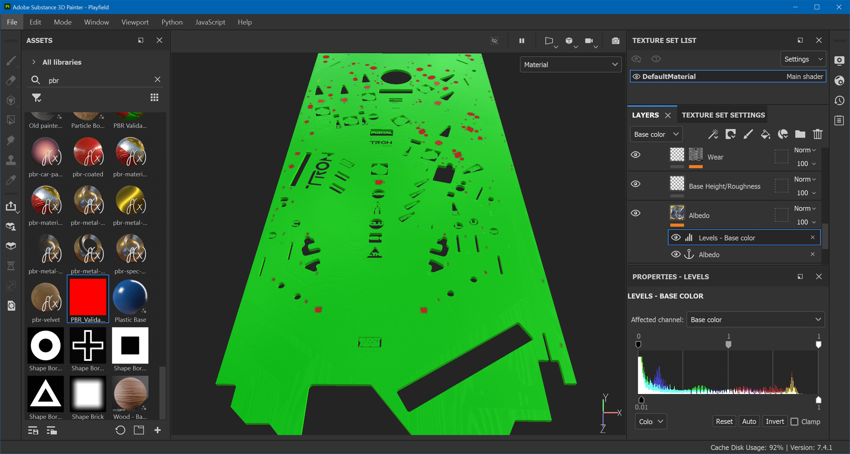The image size is (850, 454).
Task: Click the refresh icon at Assets bottom
Action: [x=121, y=430]
